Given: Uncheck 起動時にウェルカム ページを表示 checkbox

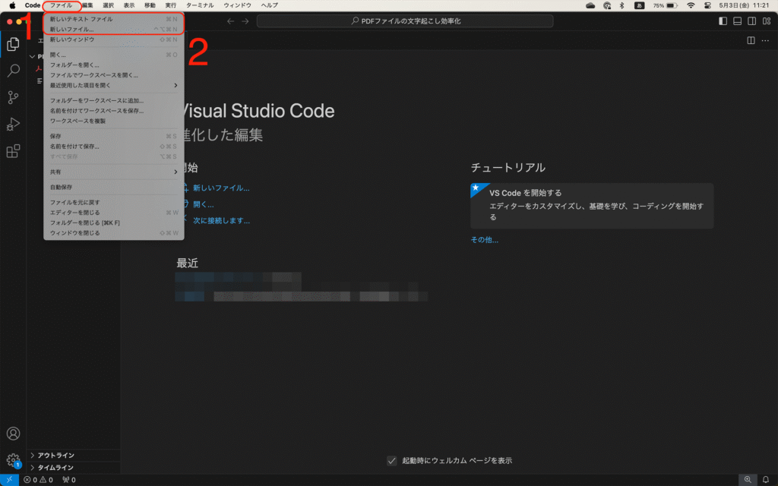Looking at the screenshot, I should tap(391, 461).
